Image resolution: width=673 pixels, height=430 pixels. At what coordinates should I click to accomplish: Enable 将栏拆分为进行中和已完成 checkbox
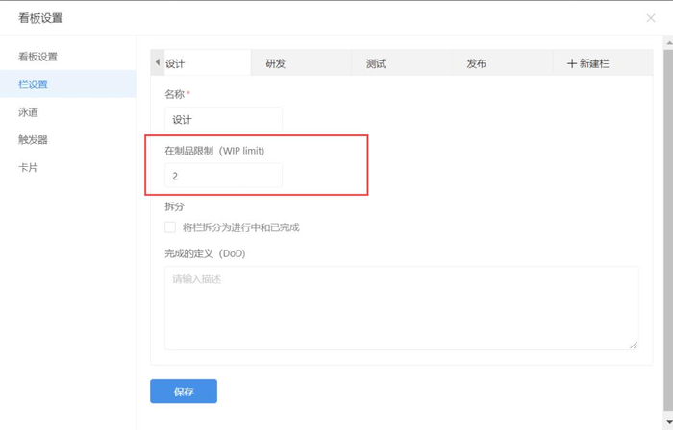pyautogui.click(x=170, y=227)
